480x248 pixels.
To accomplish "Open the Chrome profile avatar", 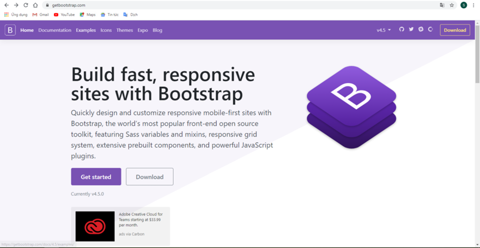I will coord(464,5).
